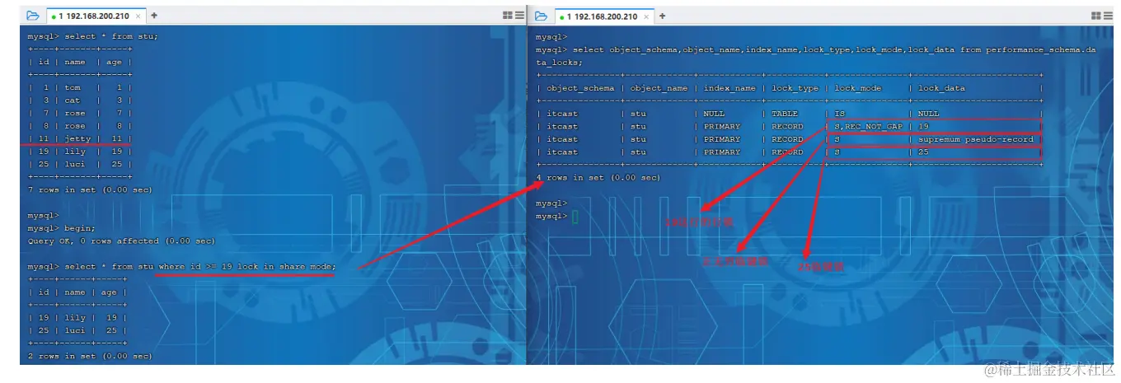1121x383 pixels.
Task: Close the 192.168.200.210 tab in the stu query pane
Action: click(138, 16)
